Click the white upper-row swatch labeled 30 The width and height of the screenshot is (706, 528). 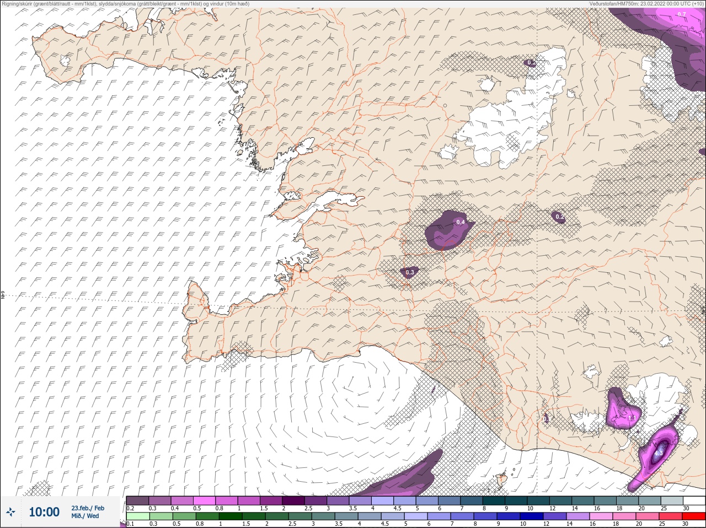(x=694, y=500)
